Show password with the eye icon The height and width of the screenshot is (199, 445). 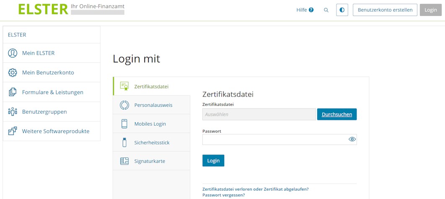(x=352, y=140)
